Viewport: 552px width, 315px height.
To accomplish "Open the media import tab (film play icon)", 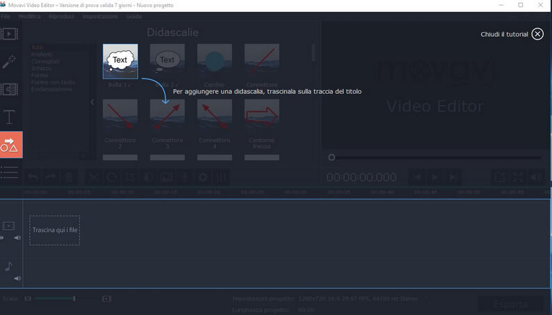I will [x=9, y=34].
